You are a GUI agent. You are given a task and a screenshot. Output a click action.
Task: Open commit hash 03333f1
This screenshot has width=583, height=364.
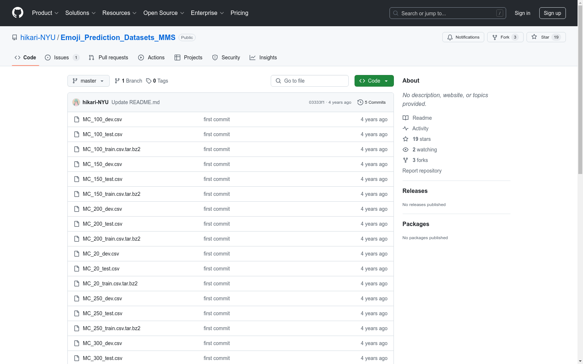click(317, 102)
